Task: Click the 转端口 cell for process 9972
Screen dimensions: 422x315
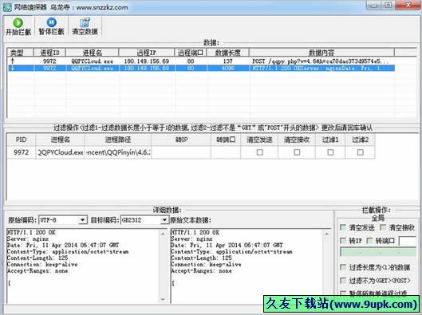Action: point(226,152)
